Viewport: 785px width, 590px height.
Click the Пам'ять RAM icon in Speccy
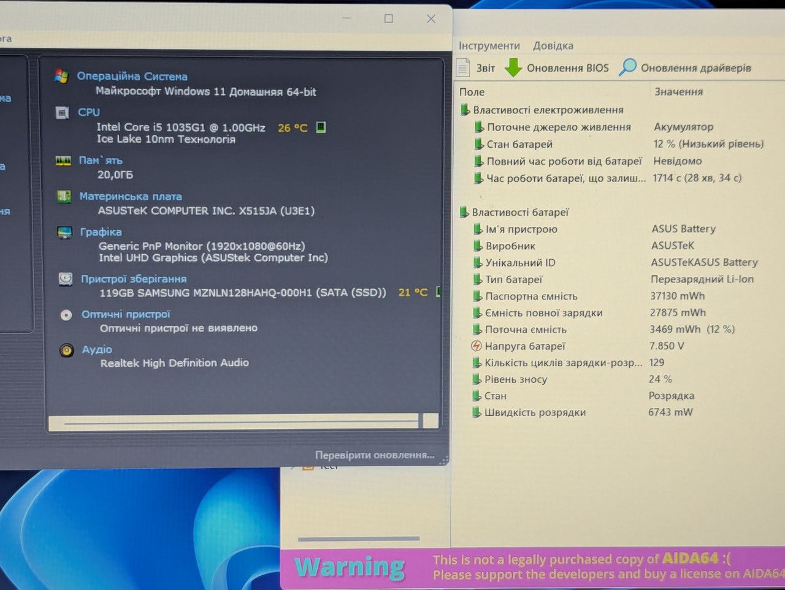pos(63,161)
